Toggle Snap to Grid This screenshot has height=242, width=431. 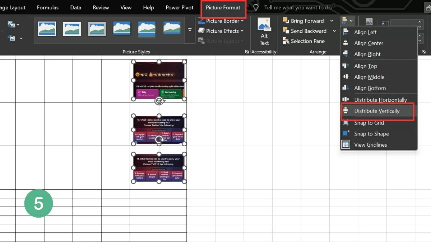(x=369, y=123)
